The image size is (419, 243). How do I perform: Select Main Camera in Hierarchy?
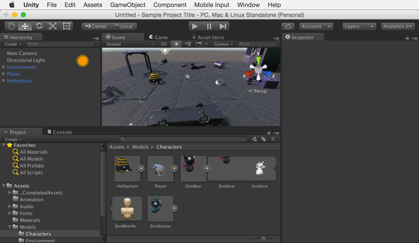point(21,53)
